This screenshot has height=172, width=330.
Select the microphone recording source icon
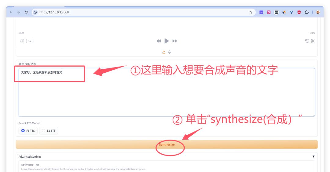click(x=169, y=52)
